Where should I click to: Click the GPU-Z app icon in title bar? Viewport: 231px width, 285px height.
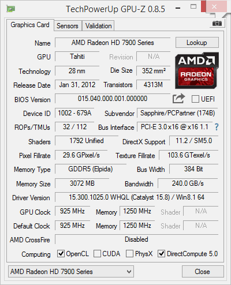11,9
